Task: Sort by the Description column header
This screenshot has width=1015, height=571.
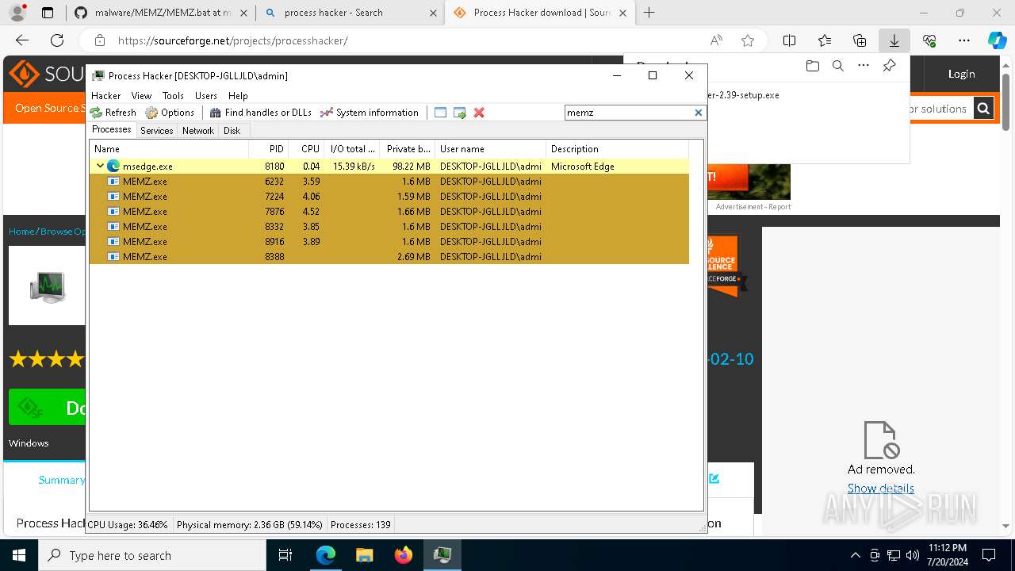Action: [618, 149]
